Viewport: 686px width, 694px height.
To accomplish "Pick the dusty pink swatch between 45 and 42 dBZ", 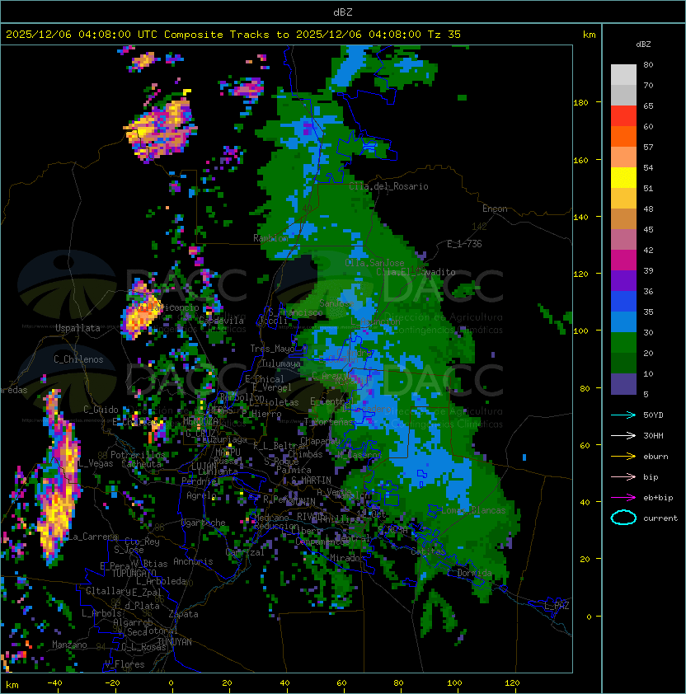I will [x=623, y=240].
